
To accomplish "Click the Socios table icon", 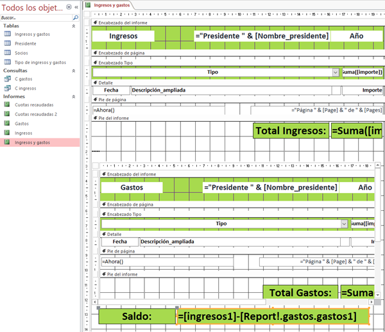I will 8,53.
